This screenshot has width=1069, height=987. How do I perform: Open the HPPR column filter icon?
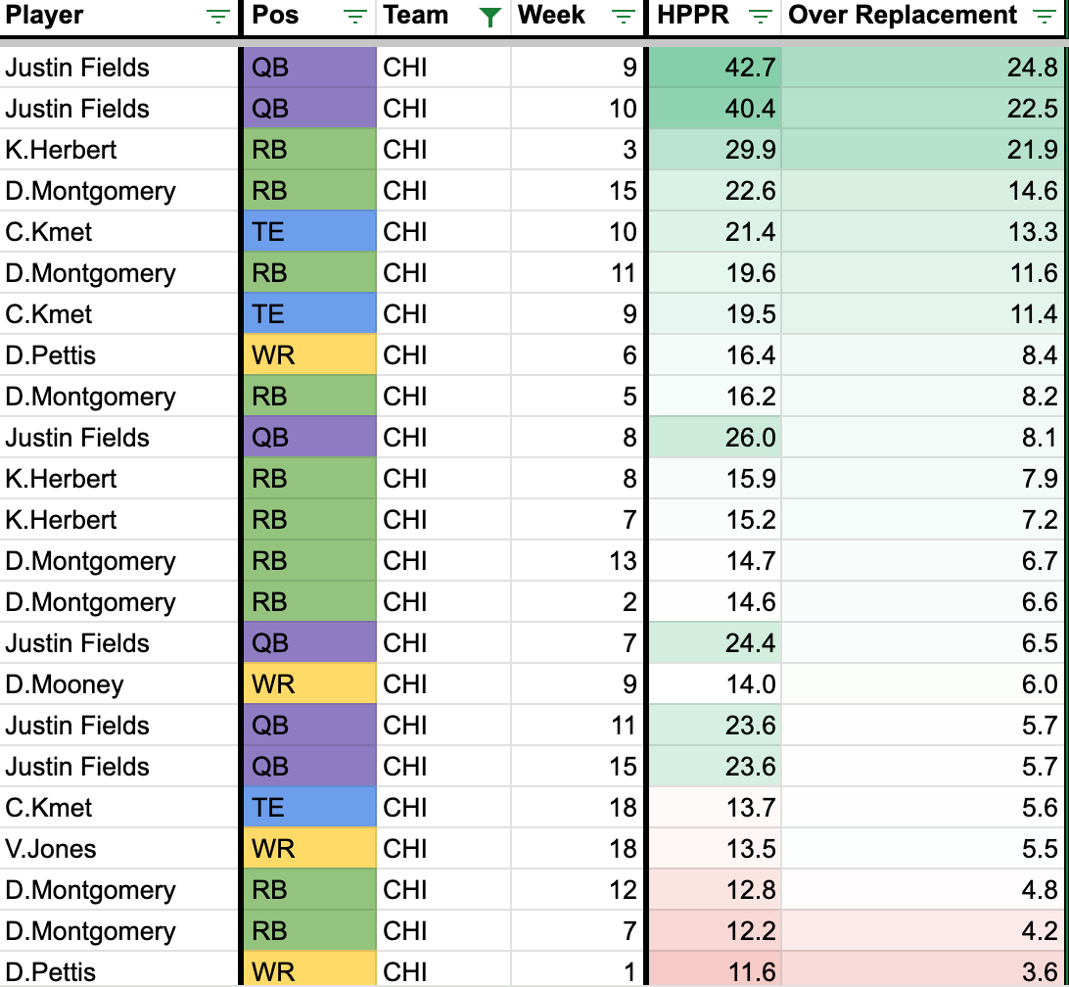coord(761,17)
